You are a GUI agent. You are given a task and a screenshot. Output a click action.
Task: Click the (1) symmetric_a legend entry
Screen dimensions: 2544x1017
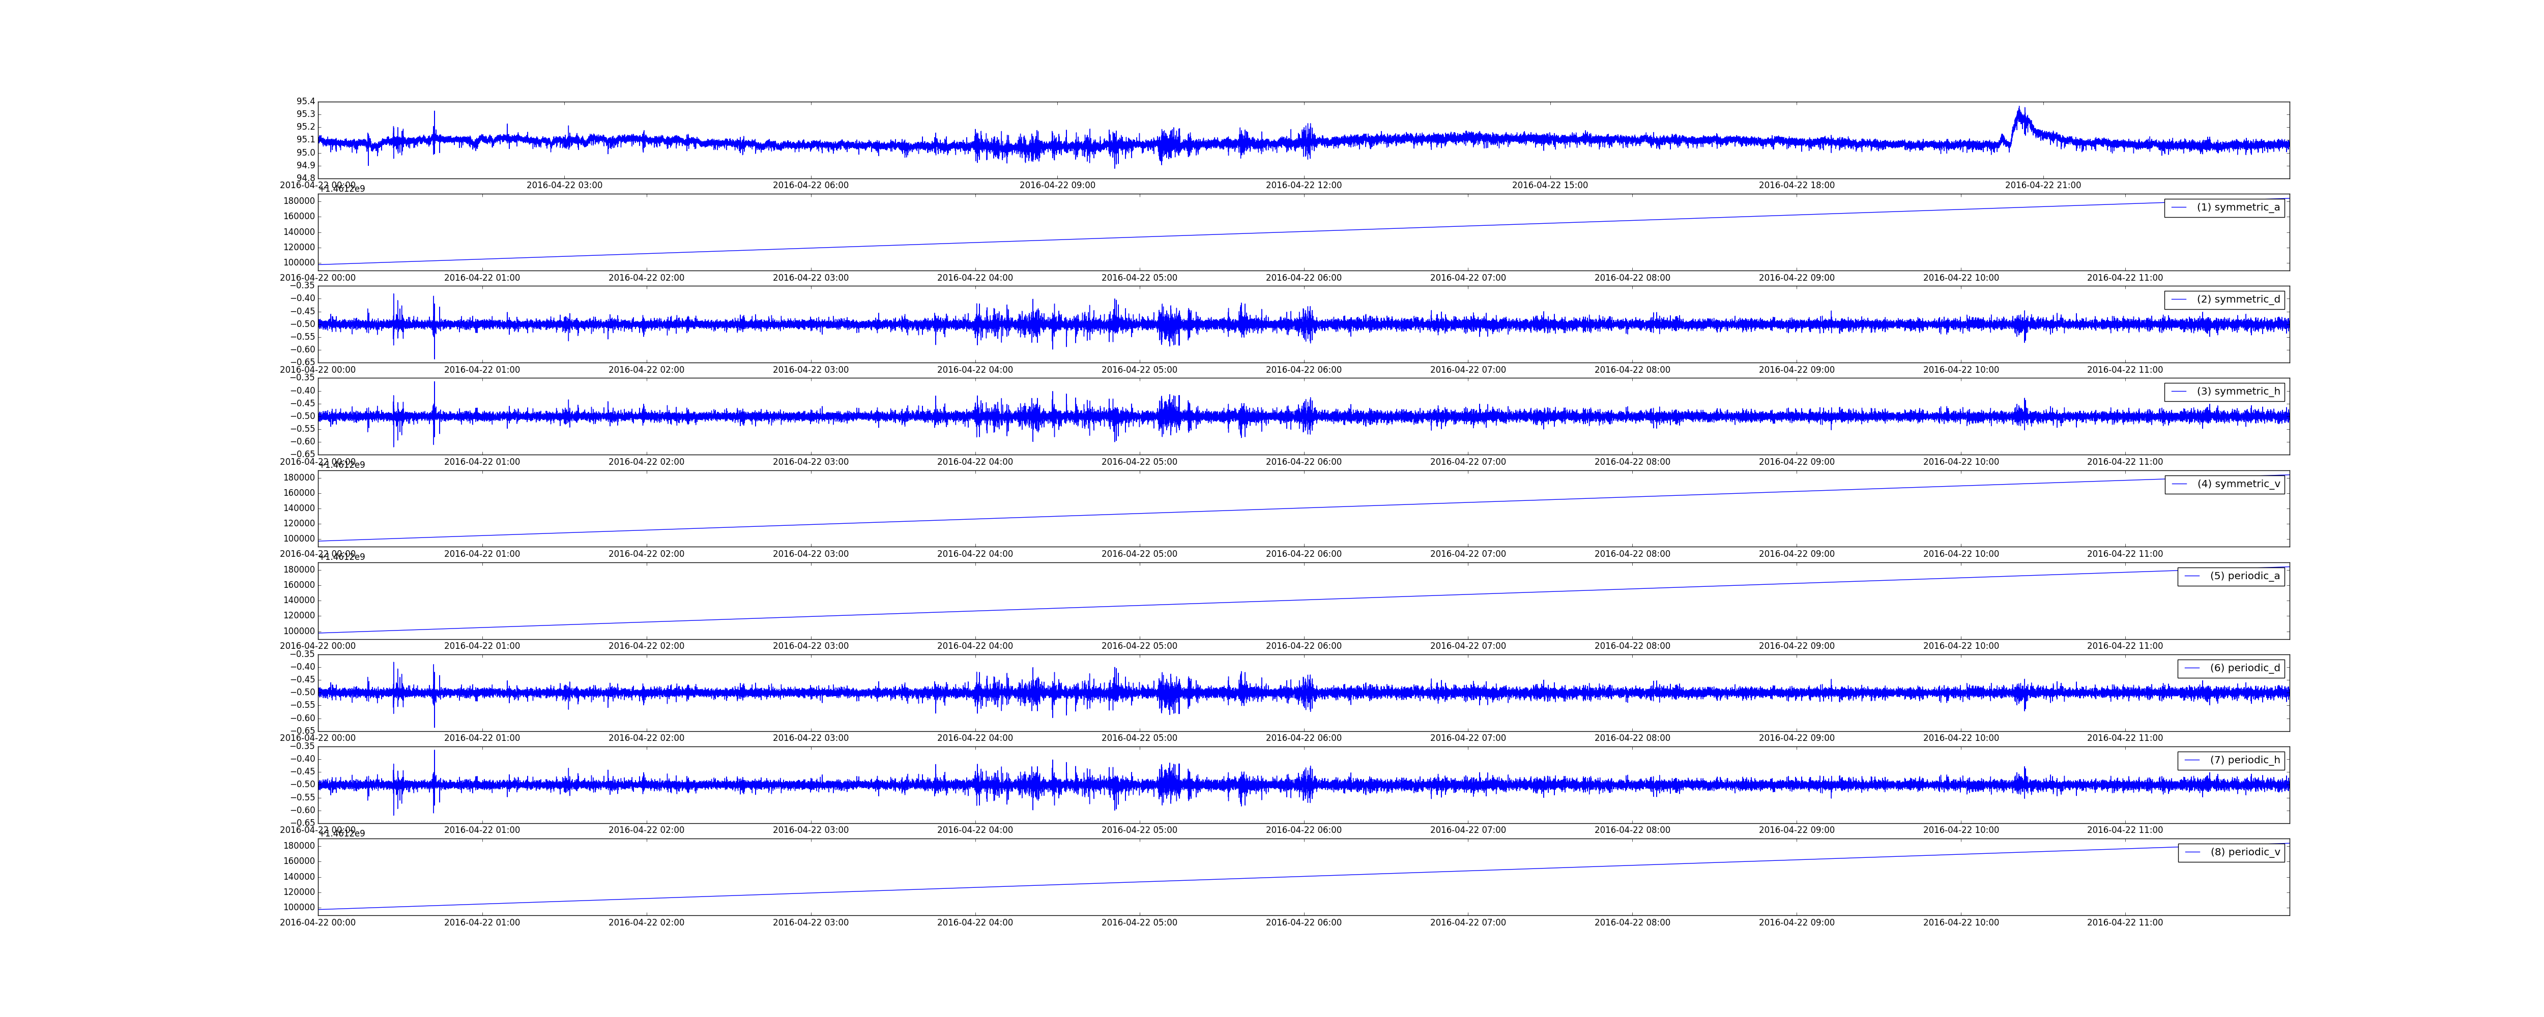point(2224,207)
